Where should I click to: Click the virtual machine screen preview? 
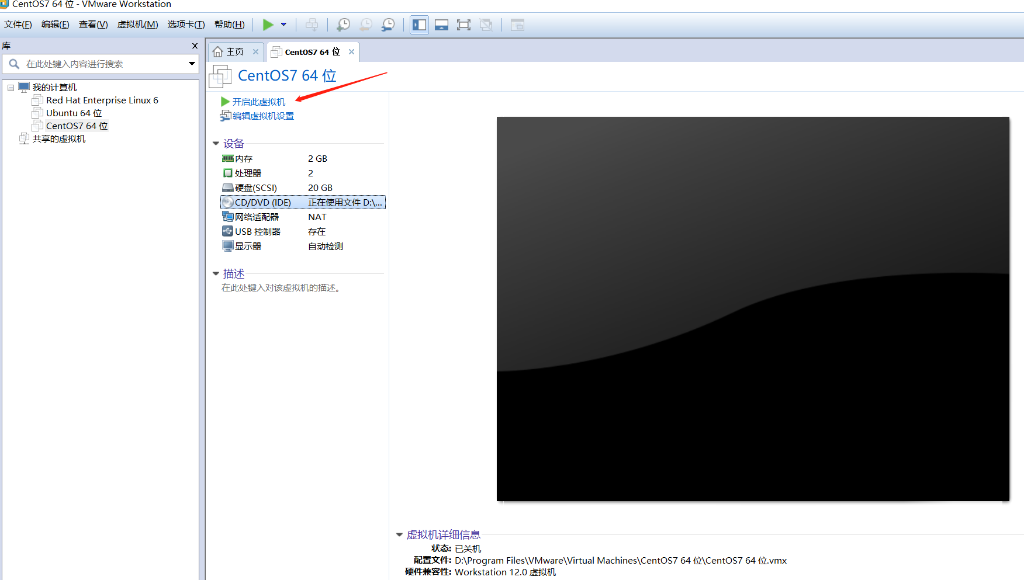753,309
